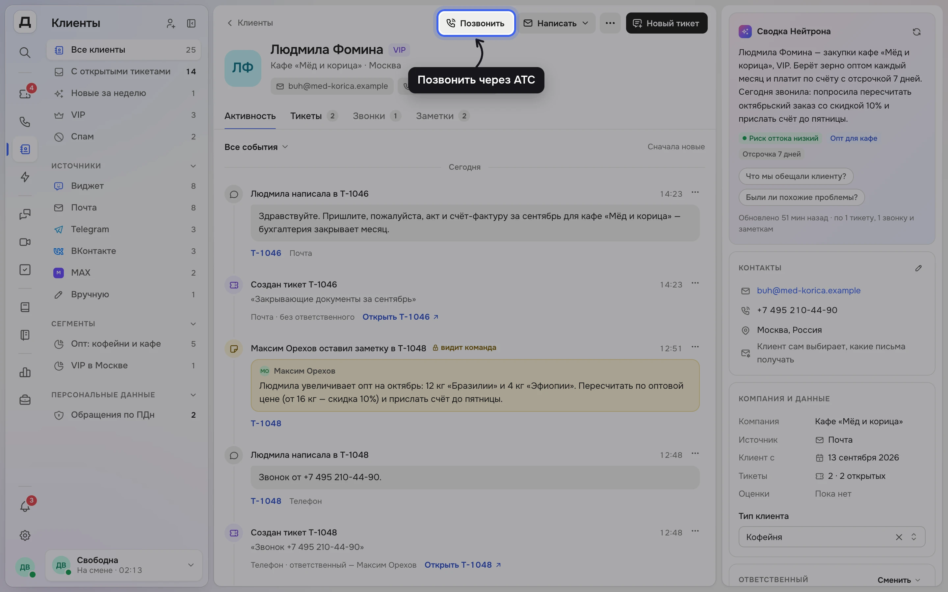This screenshot has width=948, height=592.
Task: Select the Активность tab
Action: pos(250,116)
